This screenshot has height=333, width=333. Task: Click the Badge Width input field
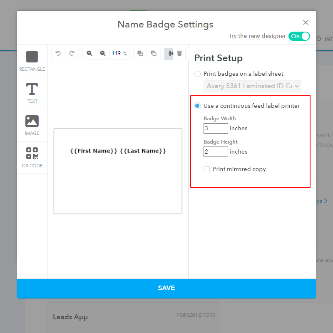(x=216, y=128)
